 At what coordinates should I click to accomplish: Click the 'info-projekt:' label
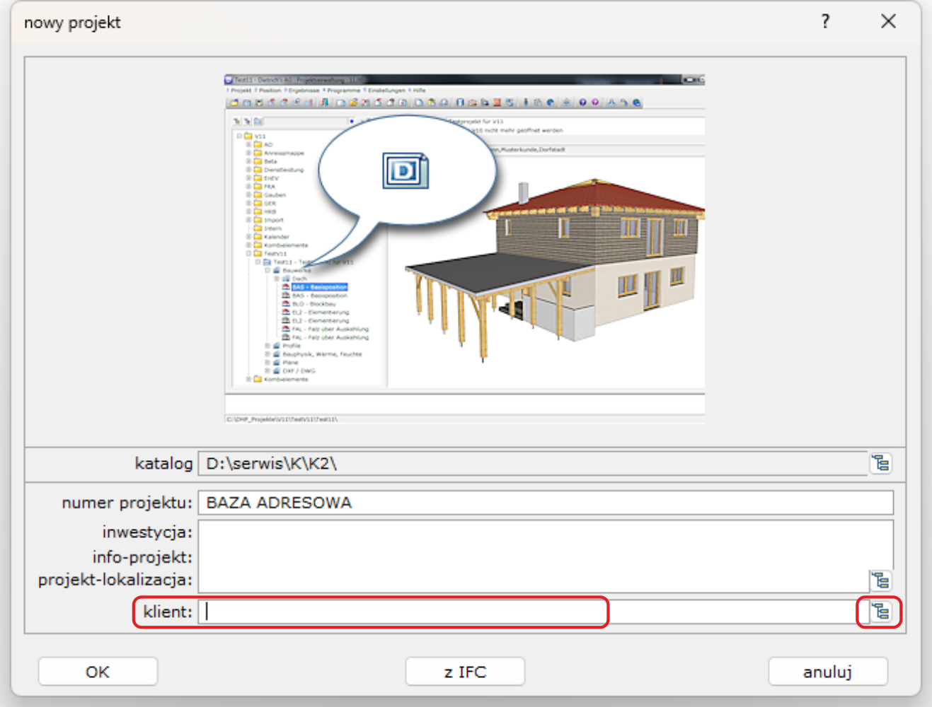tap(142, 557)
